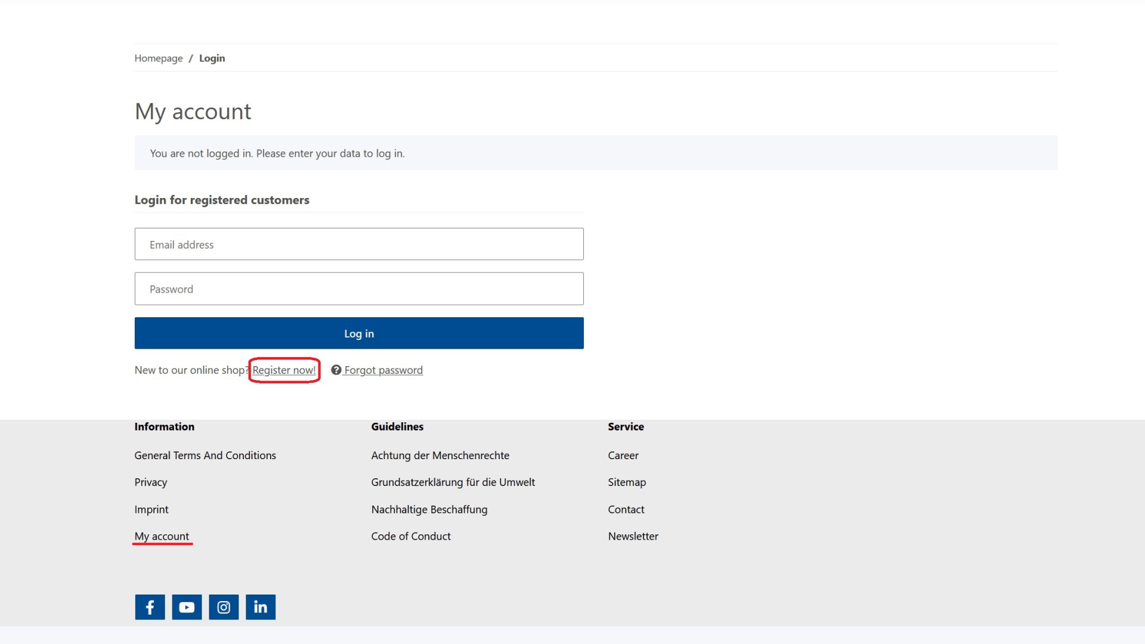
Task: Click the 'Service' footer heading
Action: click(x=626, y=426)
